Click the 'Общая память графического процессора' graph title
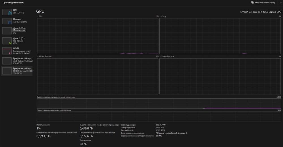This screenshot has height=147, width=283. (x=54, y=110)
